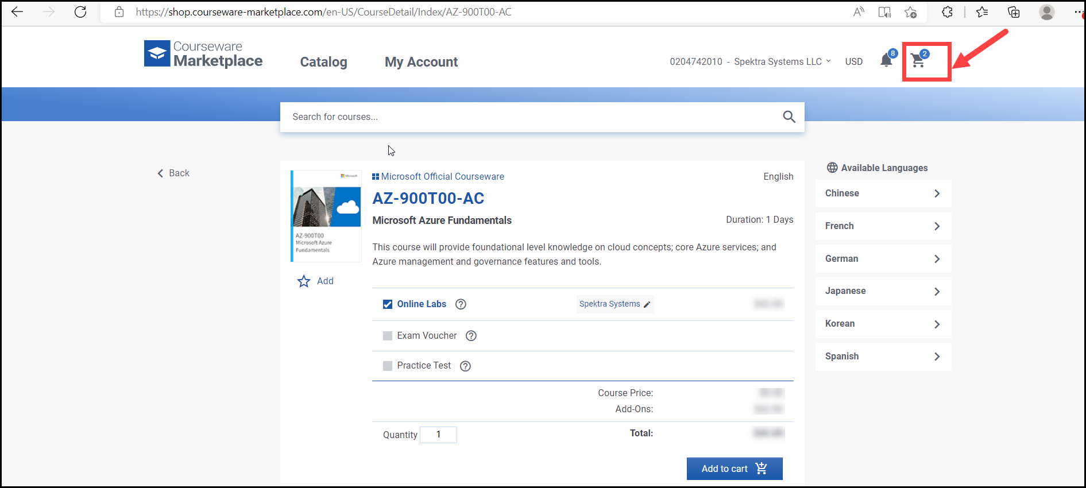Click the Quantity input field
The image size is (1086, 488).
pyautogui.click(x=438, y=435)
